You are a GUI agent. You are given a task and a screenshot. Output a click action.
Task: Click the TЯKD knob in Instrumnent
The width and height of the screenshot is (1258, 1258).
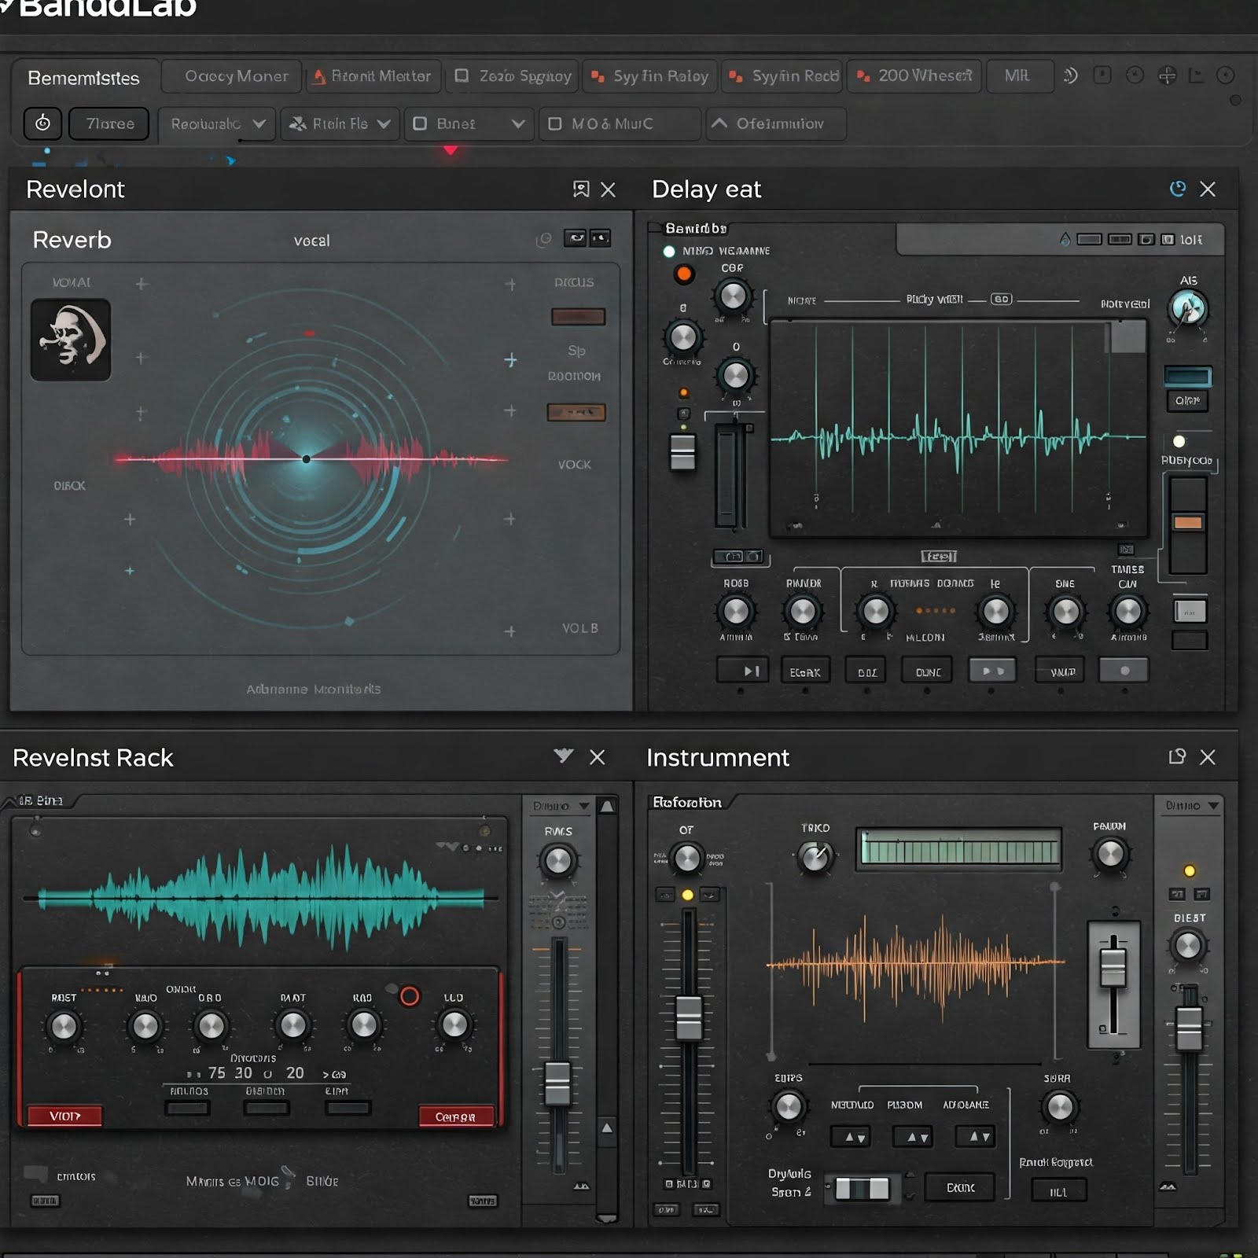tap(815, 857)
